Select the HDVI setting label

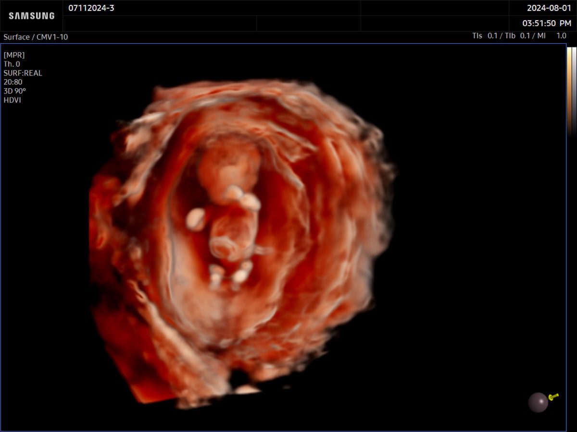pos(12,100)
